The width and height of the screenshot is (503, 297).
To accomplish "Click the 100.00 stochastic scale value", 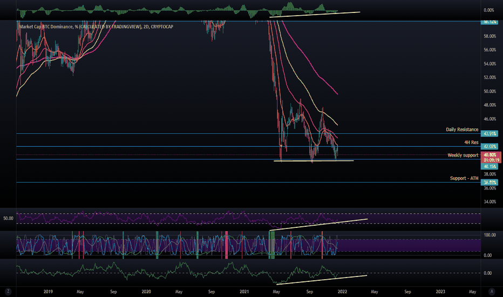I will point(490,235).
